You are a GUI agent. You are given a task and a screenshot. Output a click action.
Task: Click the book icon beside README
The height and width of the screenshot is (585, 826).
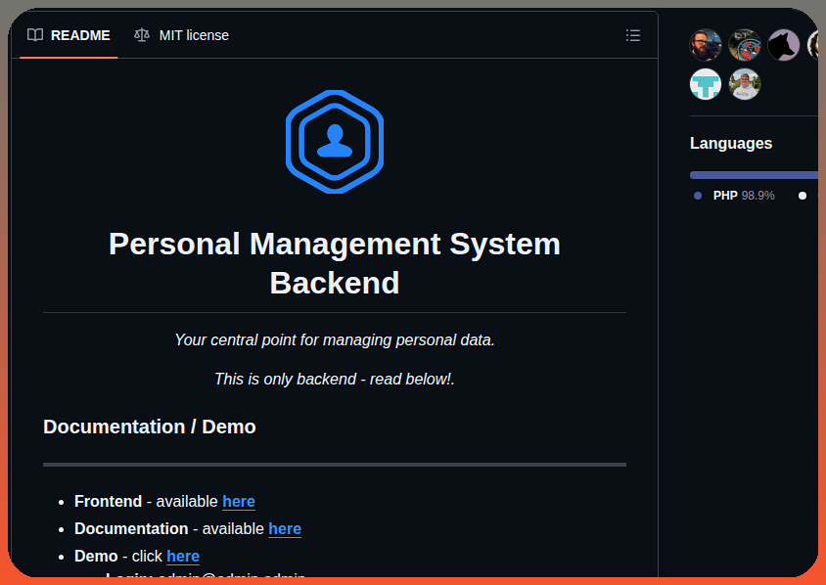(x=35, y=35)
